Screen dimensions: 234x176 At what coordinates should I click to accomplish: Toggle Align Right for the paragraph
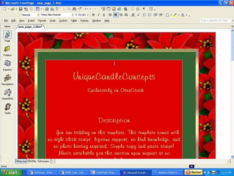pos(121,15)
